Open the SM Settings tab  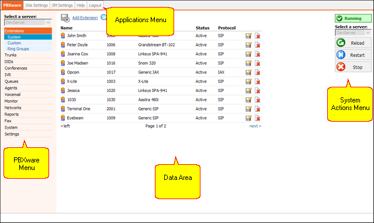[63, 5]
